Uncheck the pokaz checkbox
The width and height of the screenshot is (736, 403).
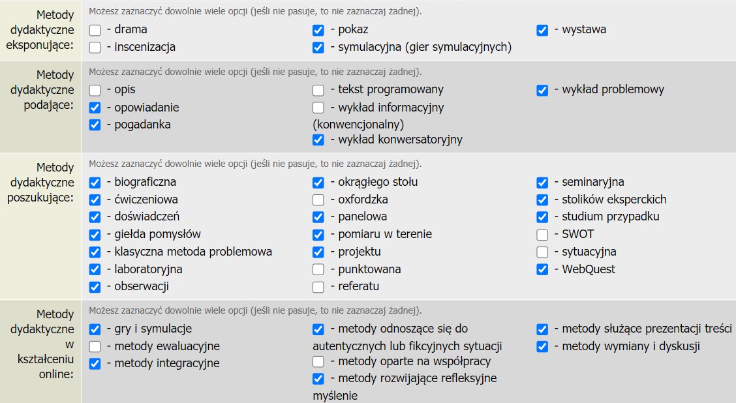[x=318, y=30]
